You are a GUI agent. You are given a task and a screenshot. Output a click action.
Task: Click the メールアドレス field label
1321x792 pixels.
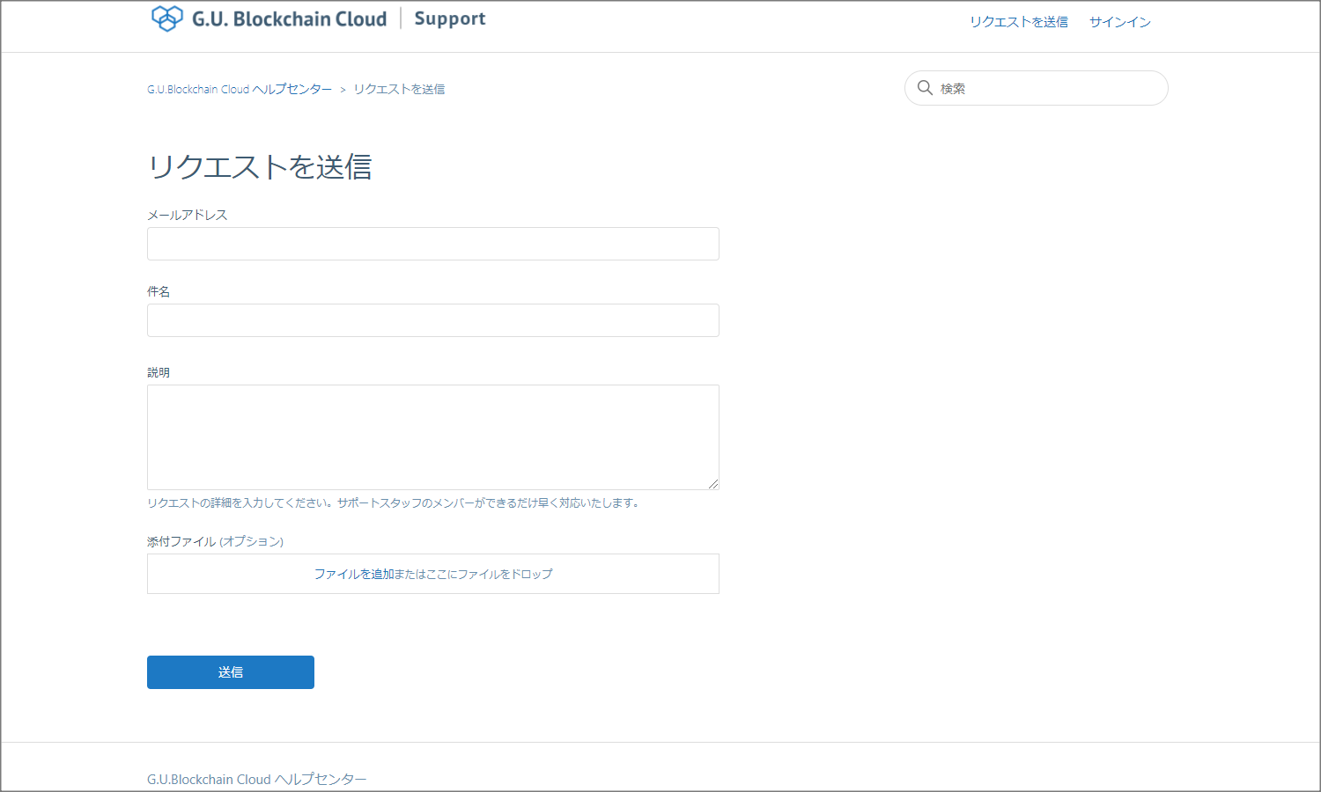[188, 215]
